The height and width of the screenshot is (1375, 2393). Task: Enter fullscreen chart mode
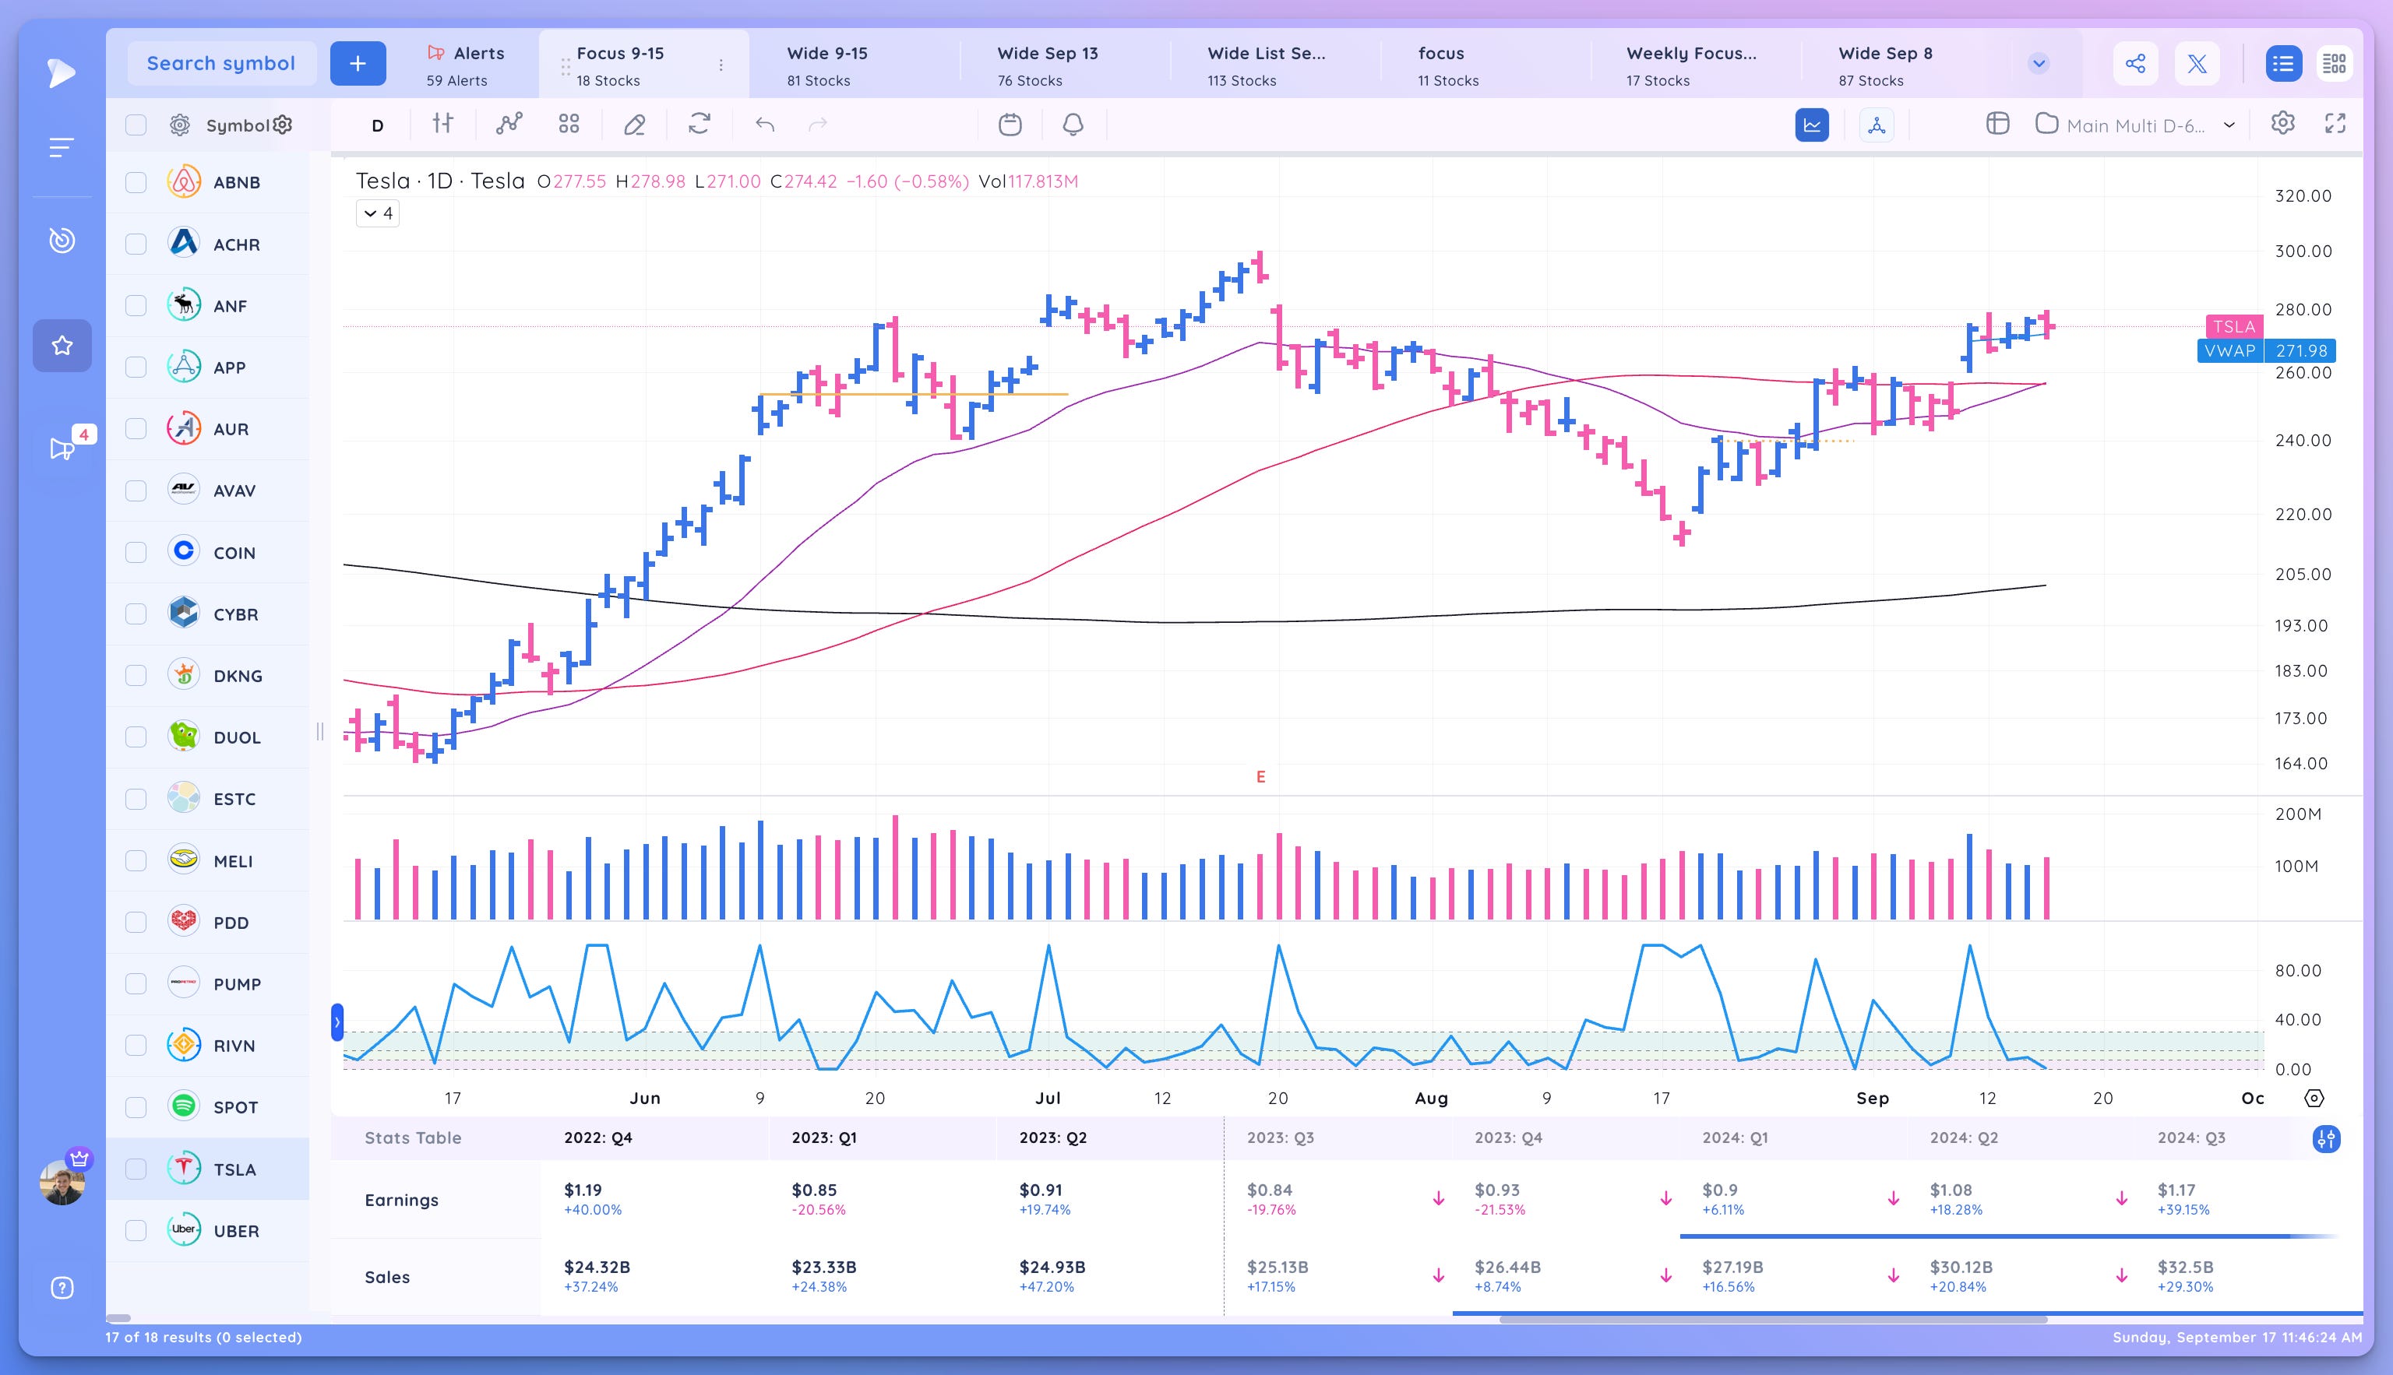[x=2335, y=123]
